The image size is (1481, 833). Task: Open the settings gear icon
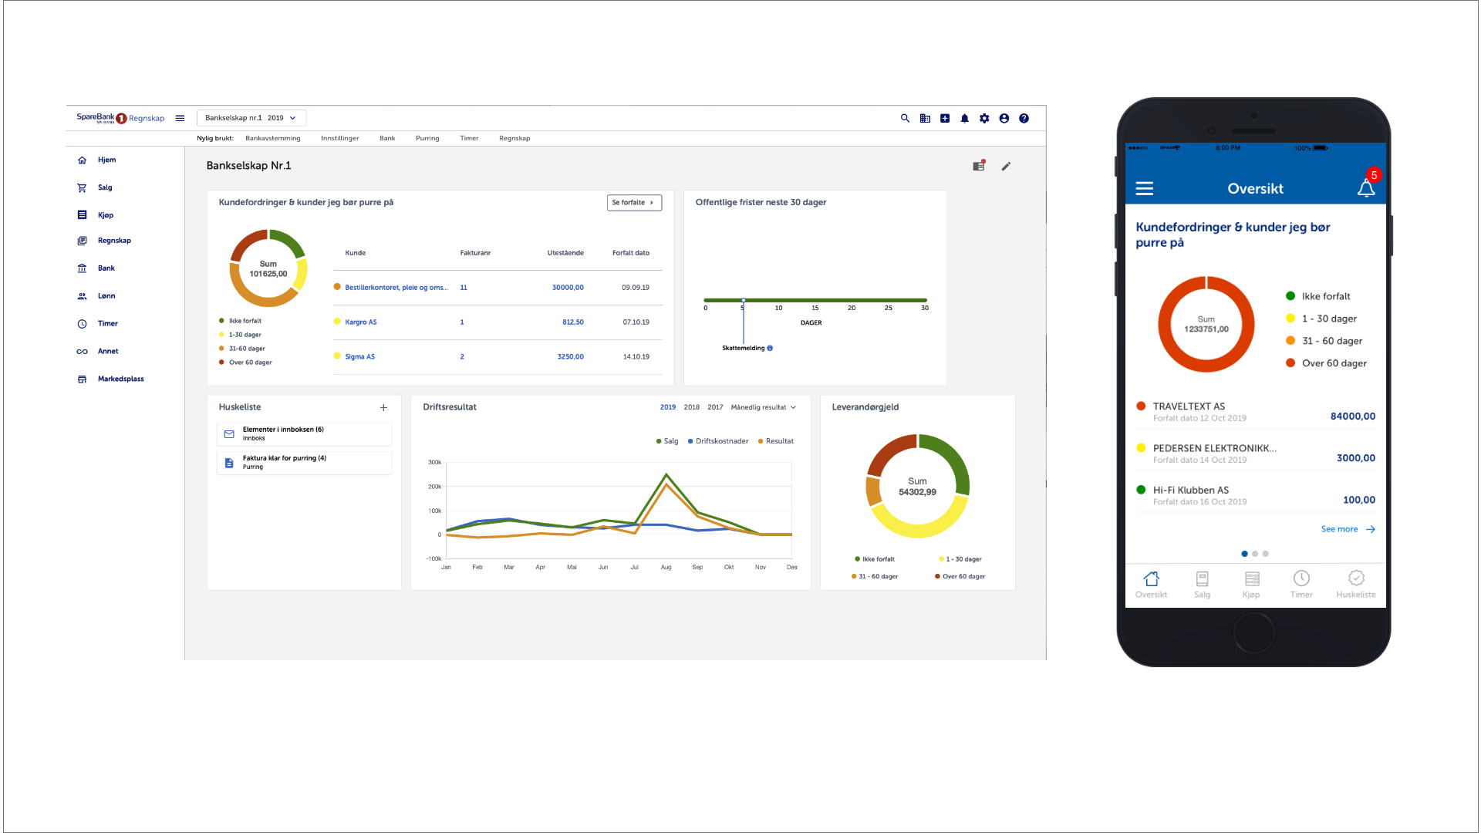(x=984, y=118)
